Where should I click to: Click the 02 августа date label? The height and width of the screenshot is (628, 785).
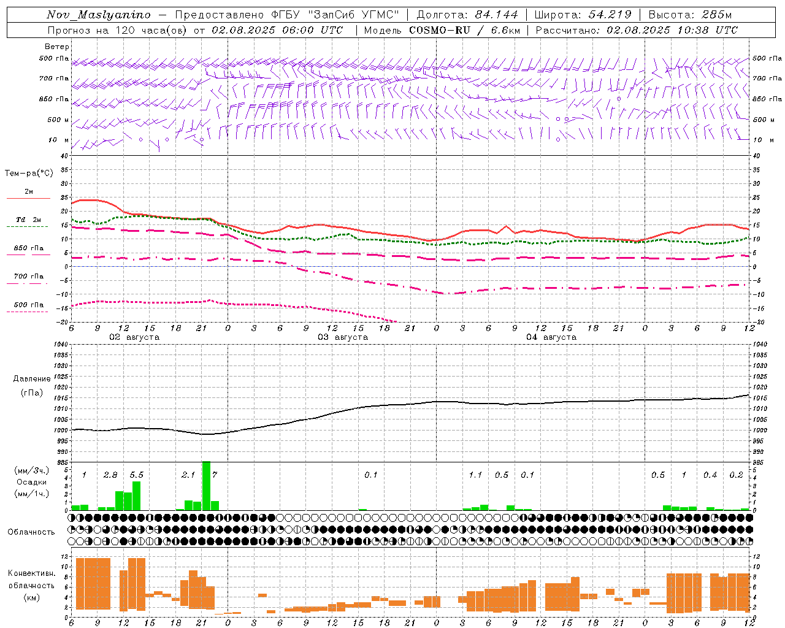pyautogui.click(x=134, y=337)
